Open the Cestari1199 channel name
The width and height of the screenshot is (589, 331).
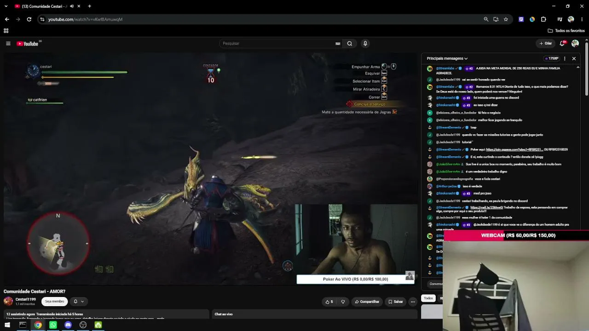(x=26, y=299)
